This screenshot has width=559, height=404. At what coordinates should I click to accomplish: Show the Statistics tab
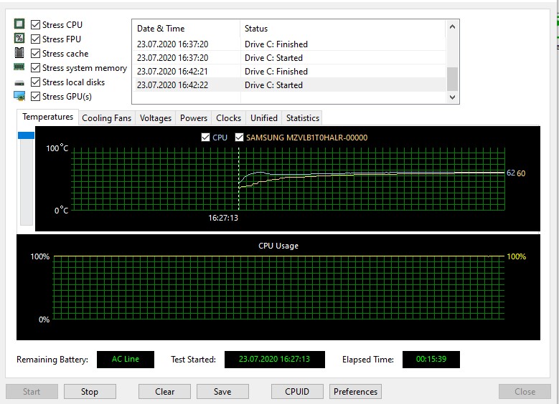303,118
